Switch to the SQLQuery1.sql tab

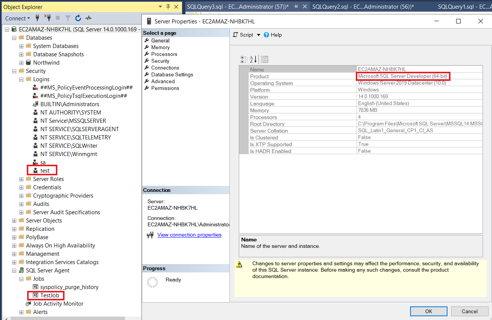464,7
